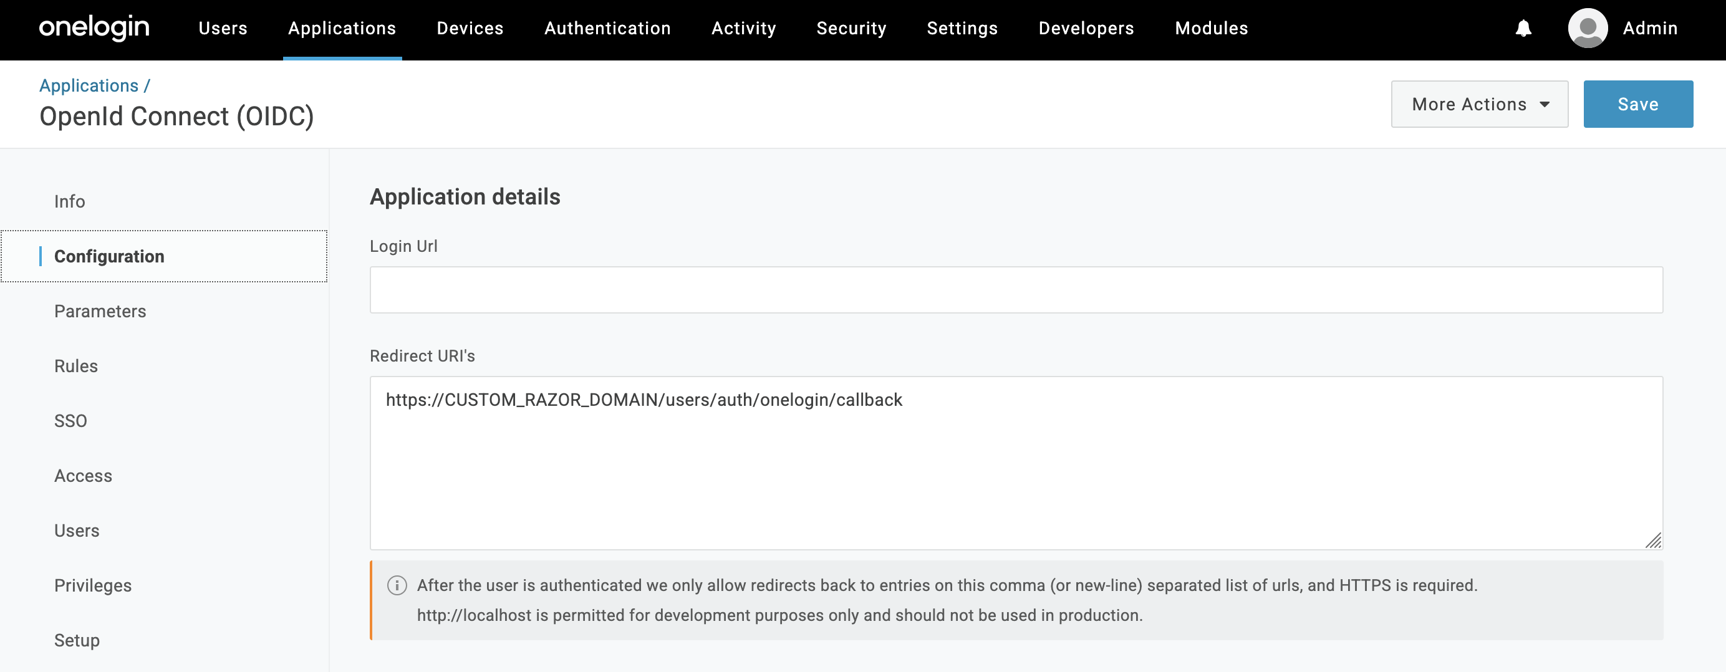The image size is (1726, 672).
Task: Open the More Actions dropdown
Action: click(x=1478, y=105)
